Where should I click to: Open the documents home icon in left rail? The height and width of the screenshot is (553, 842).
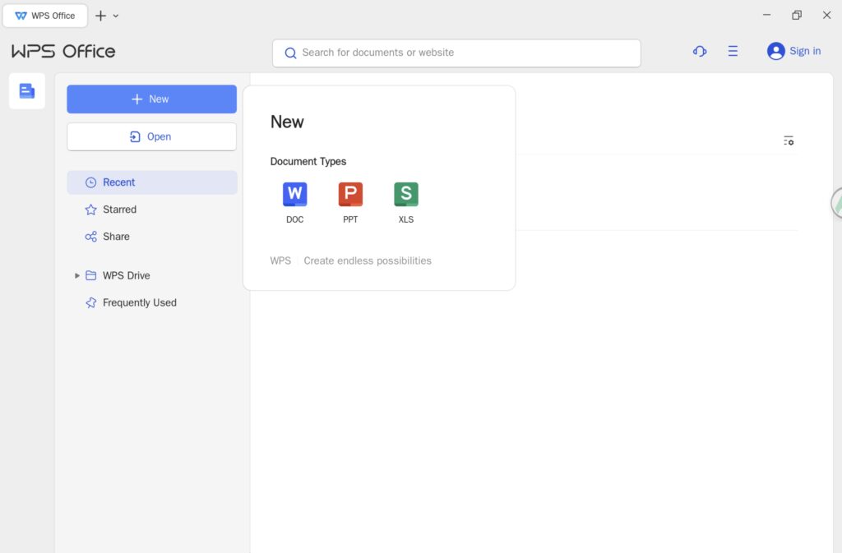27,91
